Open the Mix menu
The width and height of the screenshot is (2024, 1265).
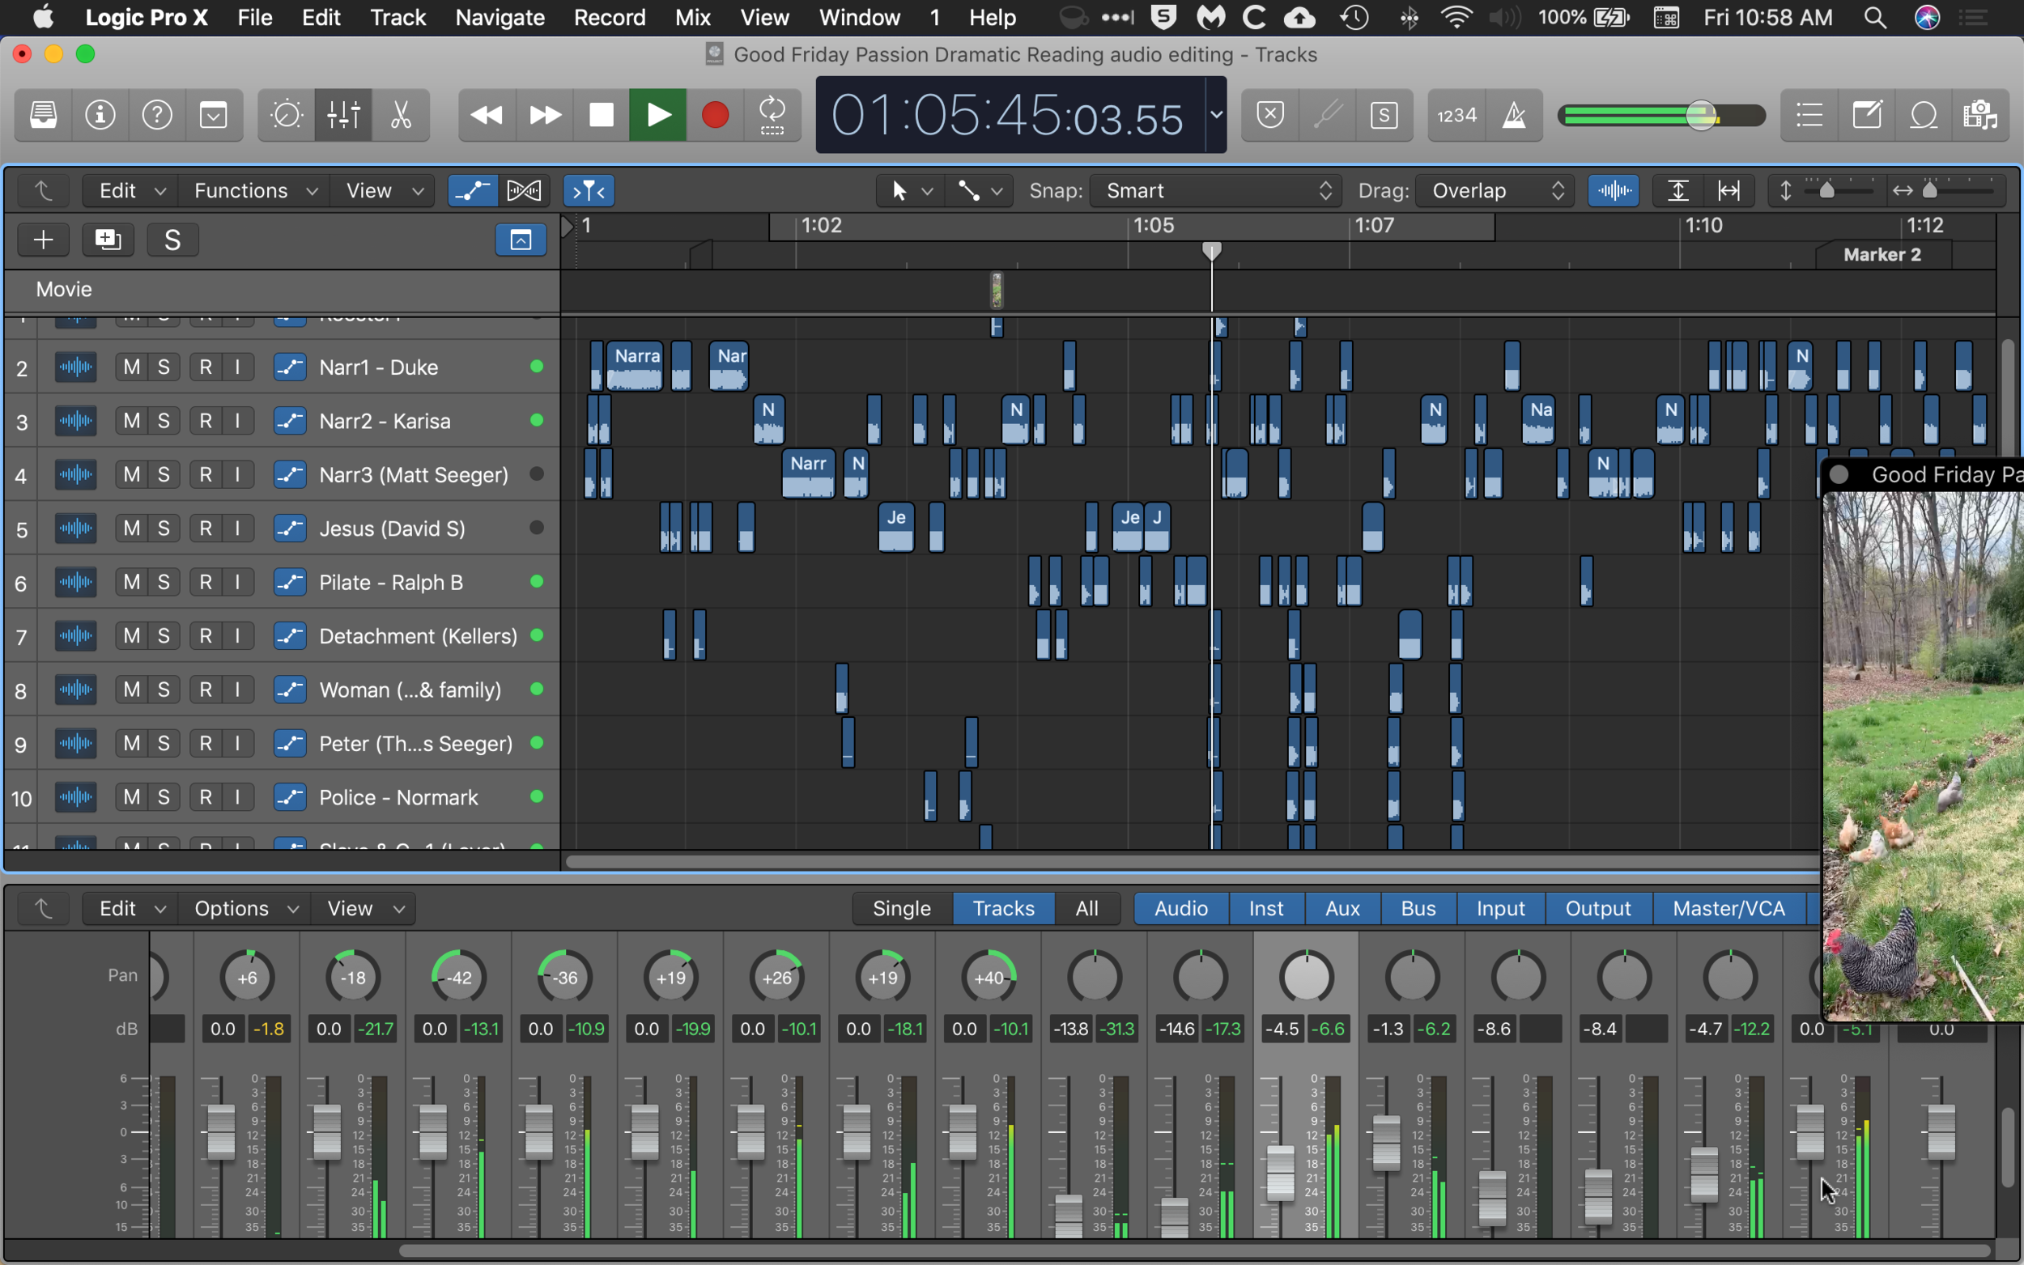pyautogui.click(x=692, y=18)
